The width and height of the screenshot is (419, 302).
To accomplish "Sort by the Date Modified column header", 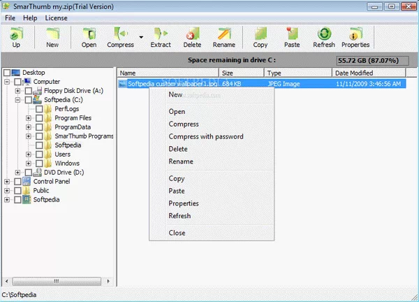I will point(369,73).
